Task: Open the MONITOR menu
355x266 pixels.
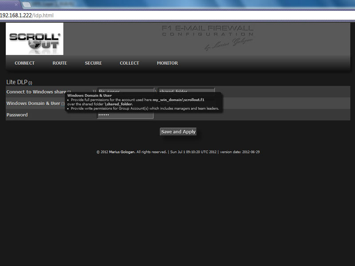Action: point(167,63)
